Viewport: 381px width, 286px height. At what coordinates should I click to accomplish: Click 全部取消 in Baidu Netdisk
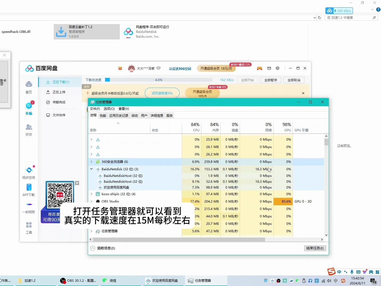click(x=294, y=80)
